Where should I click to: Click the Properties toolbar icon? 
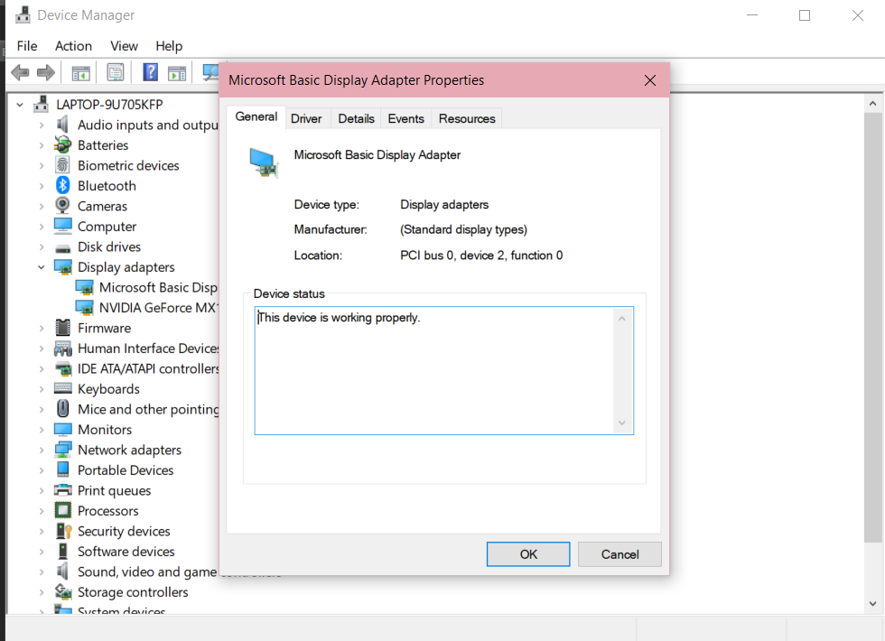116,72
